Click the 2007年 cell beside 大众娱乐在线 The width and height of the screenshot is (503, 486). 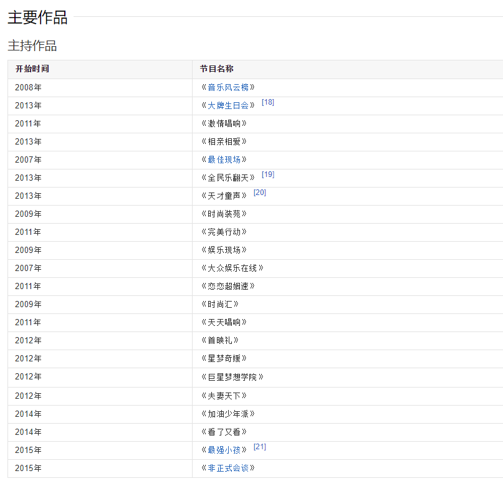100,268
